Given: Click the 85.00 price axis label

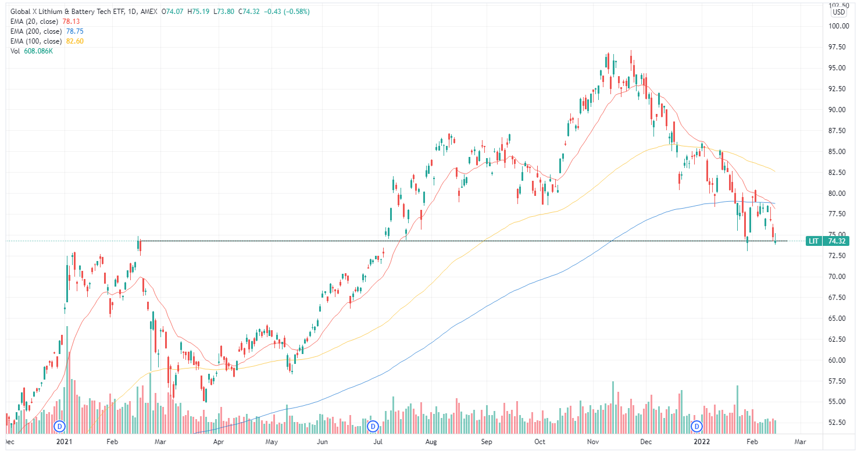Looking at the screenshot, I should point(838,152).
